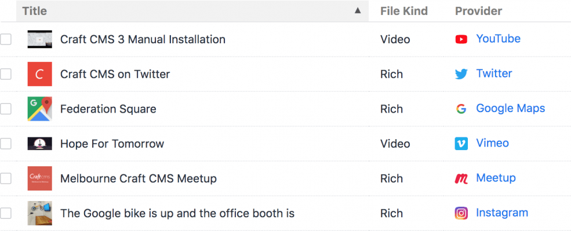Select the Hope For Tomorrow video thumbnail
Image resolution: width=571 pixels, height=231 pixels.
(39, 144)
